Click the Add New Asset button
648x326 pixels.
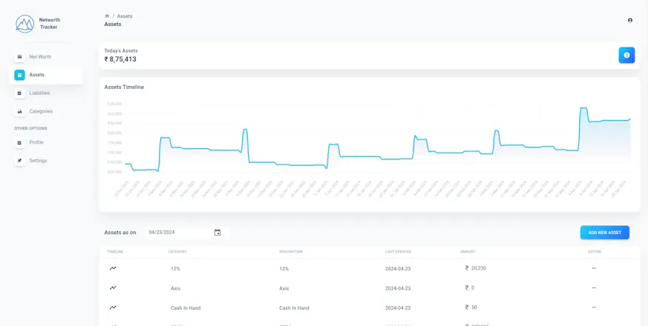605,233
